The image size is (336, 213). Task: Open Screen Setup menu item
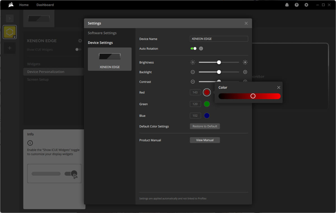(38, 79)
